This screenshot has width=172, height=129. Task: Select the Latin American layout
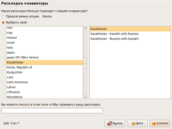[44, 82]
